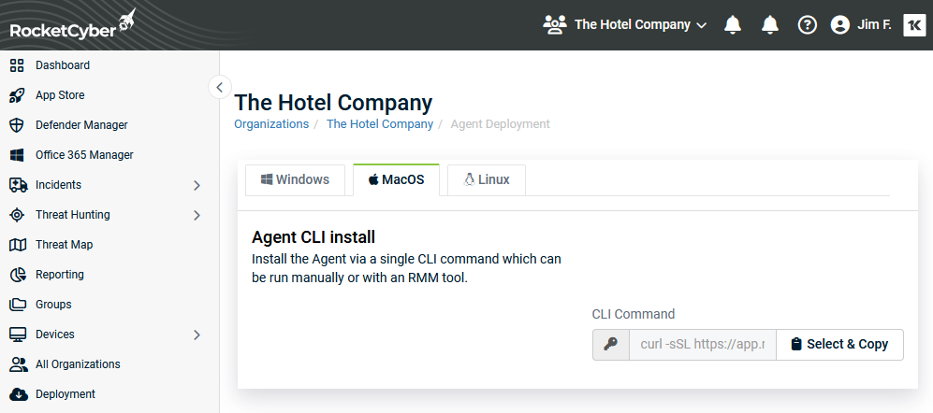Click the second notification bell icon
The width and height of the screenshot is (933, 413).
pyautogui.click(x=770, y=25)
